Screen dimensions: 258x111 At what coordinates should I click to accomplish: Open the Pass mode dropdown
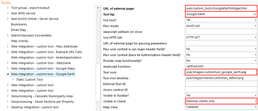point(256,26)
